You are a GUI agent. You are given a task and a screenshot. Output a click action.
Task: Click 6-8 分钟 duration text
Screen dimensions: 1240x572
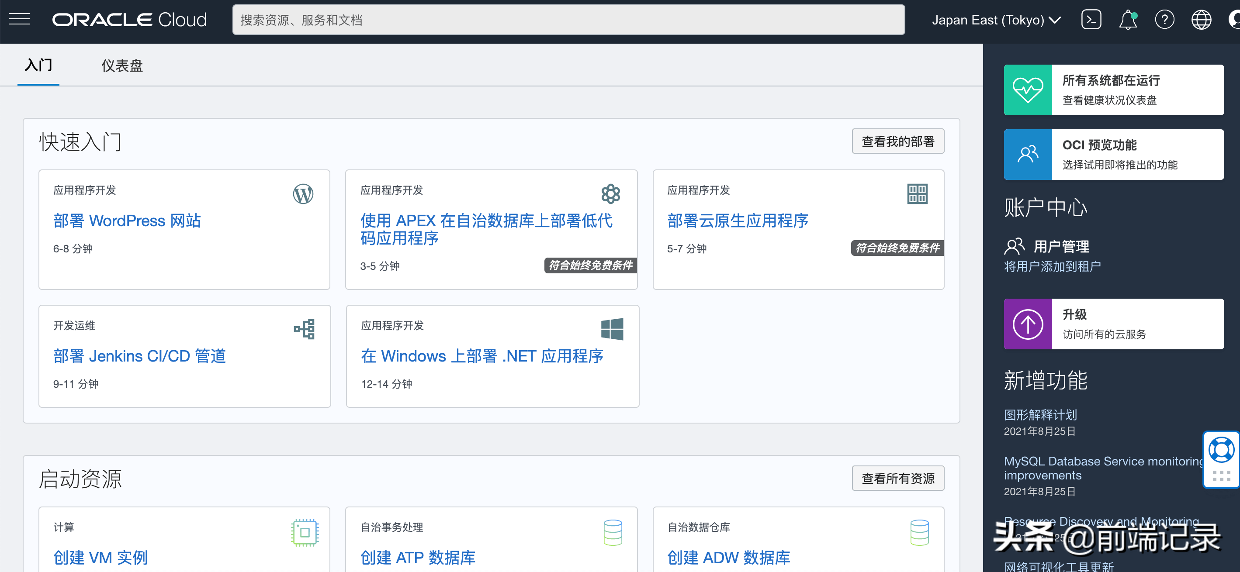(73, 249)
